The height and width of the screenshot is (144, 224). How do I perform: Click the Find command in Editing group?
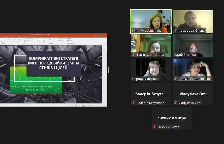[70, 39]
